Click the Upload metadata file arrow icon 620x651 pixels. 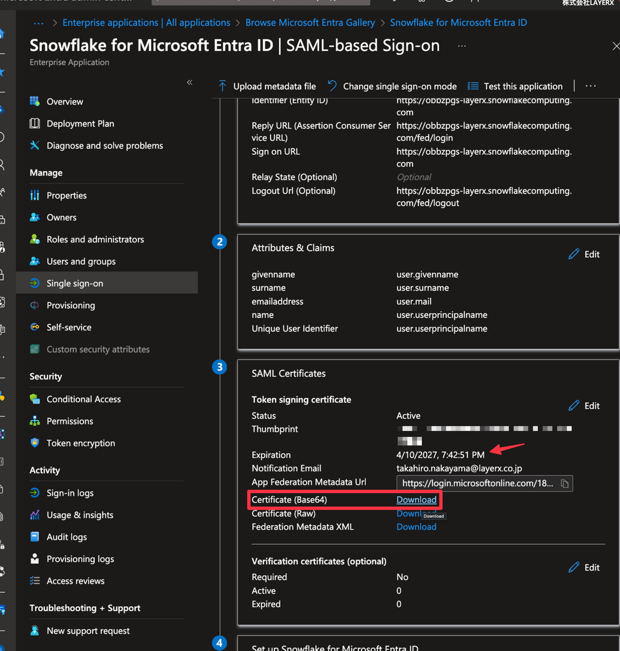223,86
